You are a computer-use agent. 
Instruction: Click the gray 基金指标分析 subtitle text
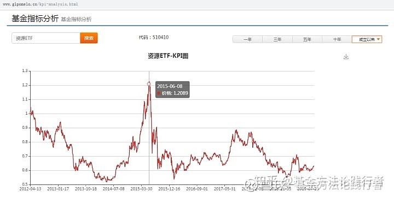[77, 19]
